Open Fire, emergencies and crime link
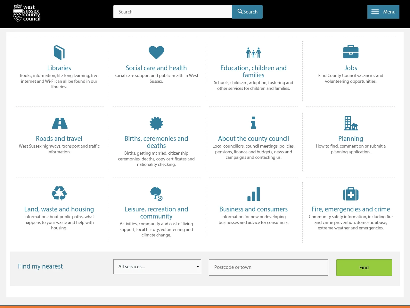410x308 pixels. pos(351,209)
